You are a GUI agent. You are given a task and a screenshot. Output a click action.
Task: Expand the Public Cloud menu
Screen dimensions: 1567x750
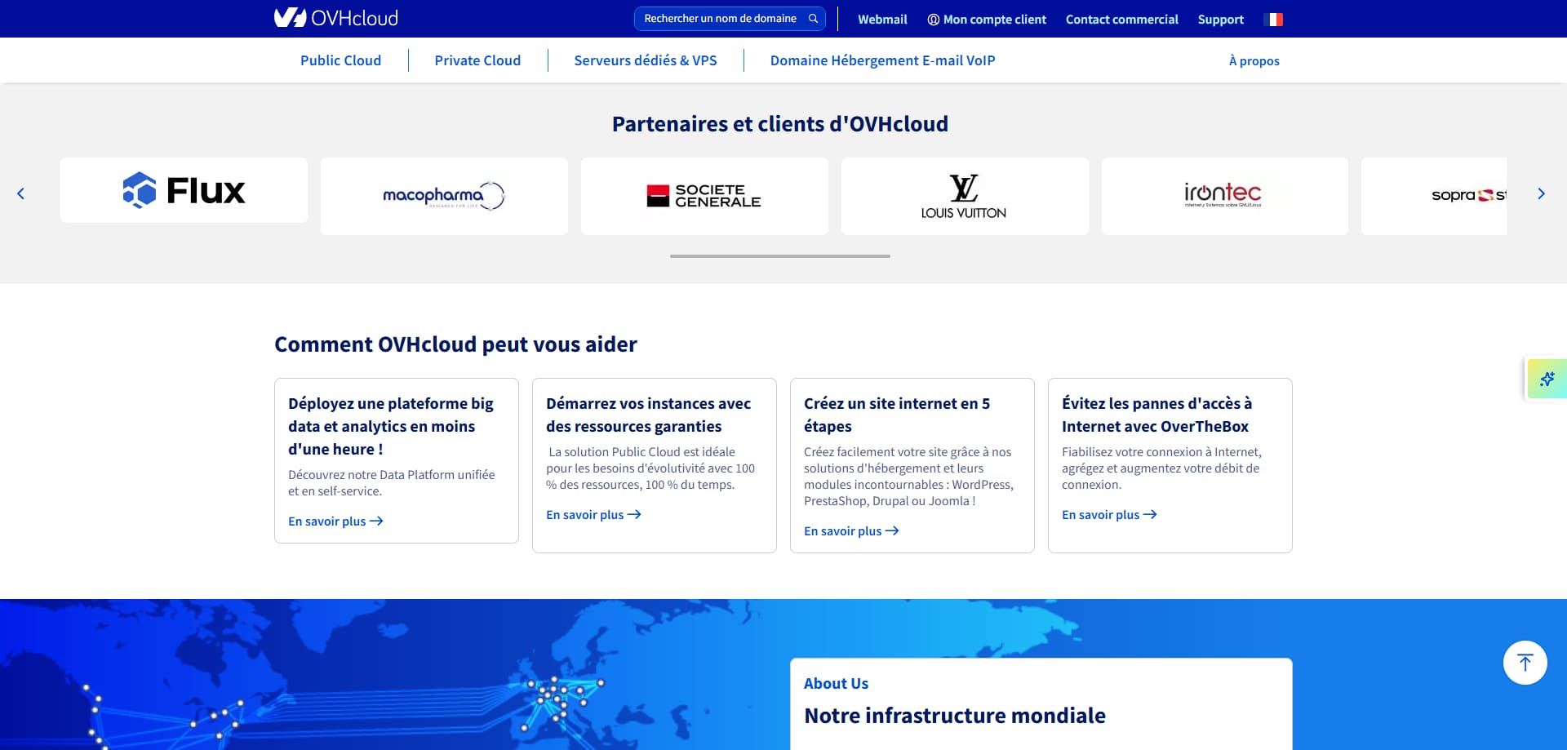(x=340, y=60)
